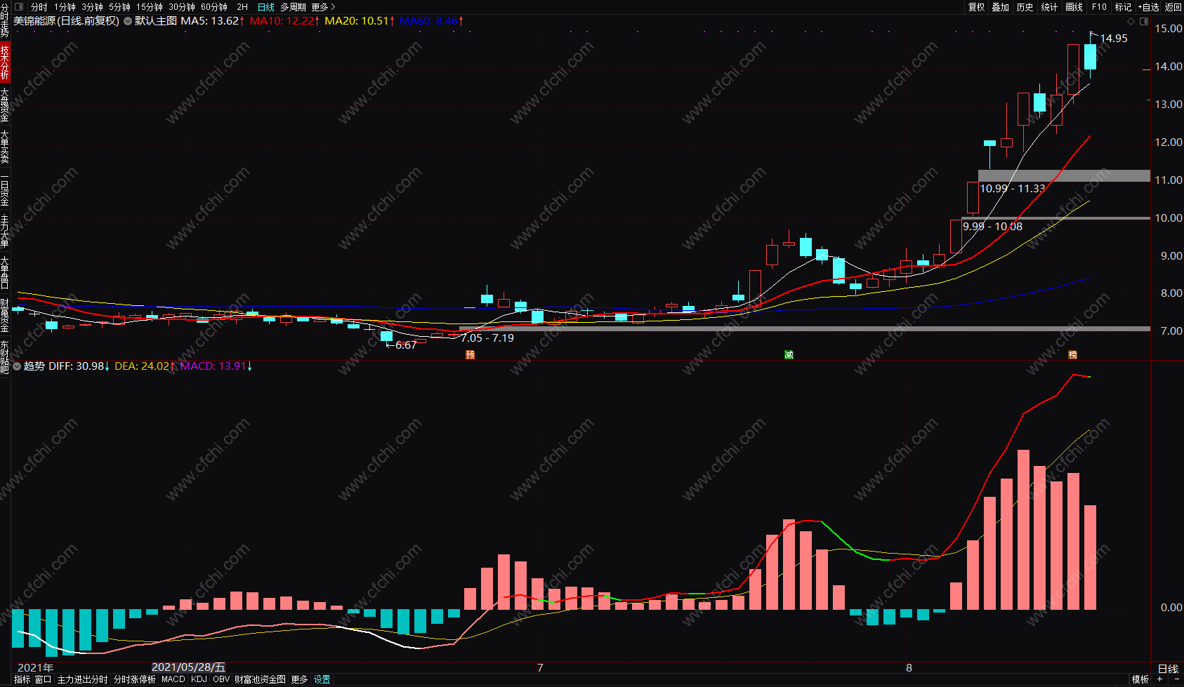Screen dimensions: 1184x687
Task: Open the 榜 event marker on the chart
Action: (1072, 354)
